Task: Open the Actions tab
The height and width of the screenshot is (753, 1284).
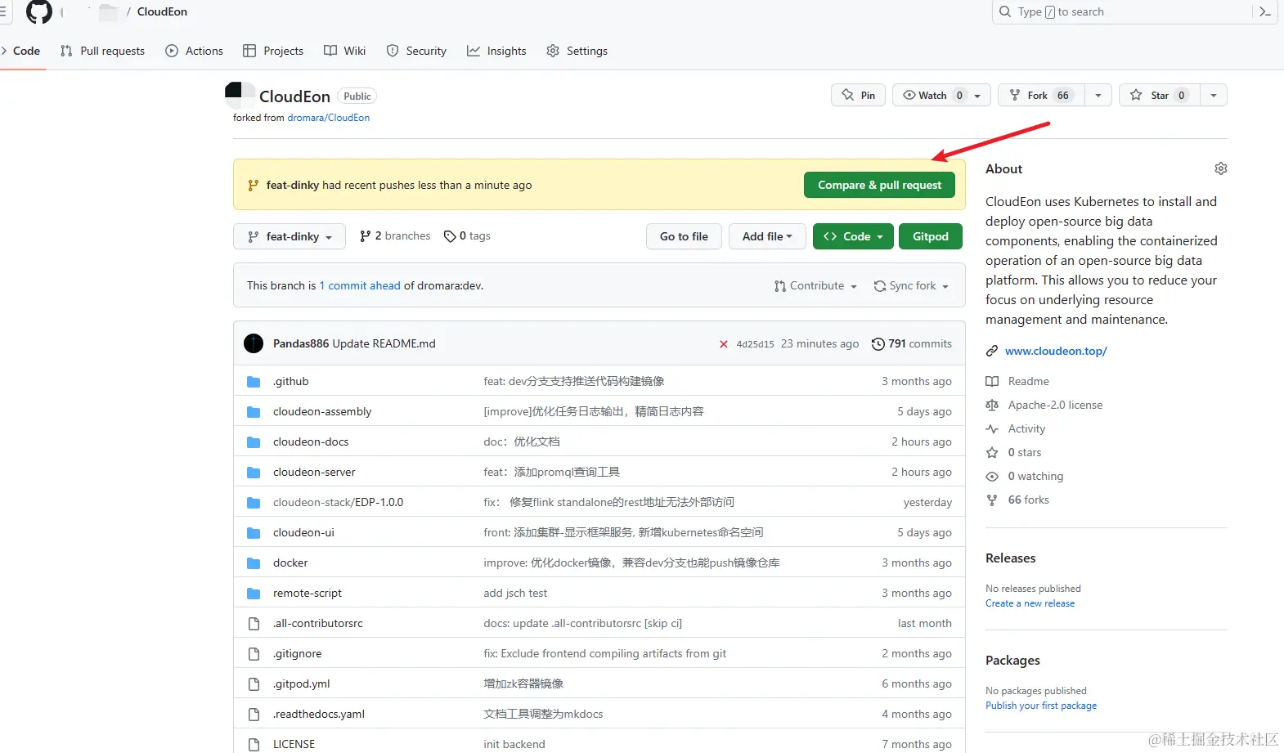Action: [194, 51]
